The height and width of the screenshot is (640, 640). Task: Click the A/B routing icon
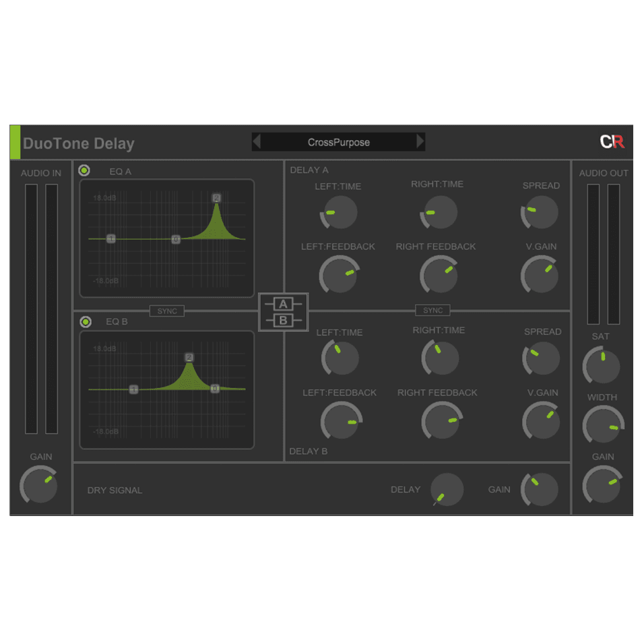pos(283,312)
